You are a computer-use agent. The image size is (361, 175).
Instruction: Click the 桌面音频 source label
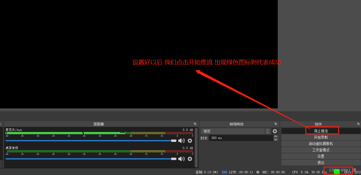tap(12, 148)
